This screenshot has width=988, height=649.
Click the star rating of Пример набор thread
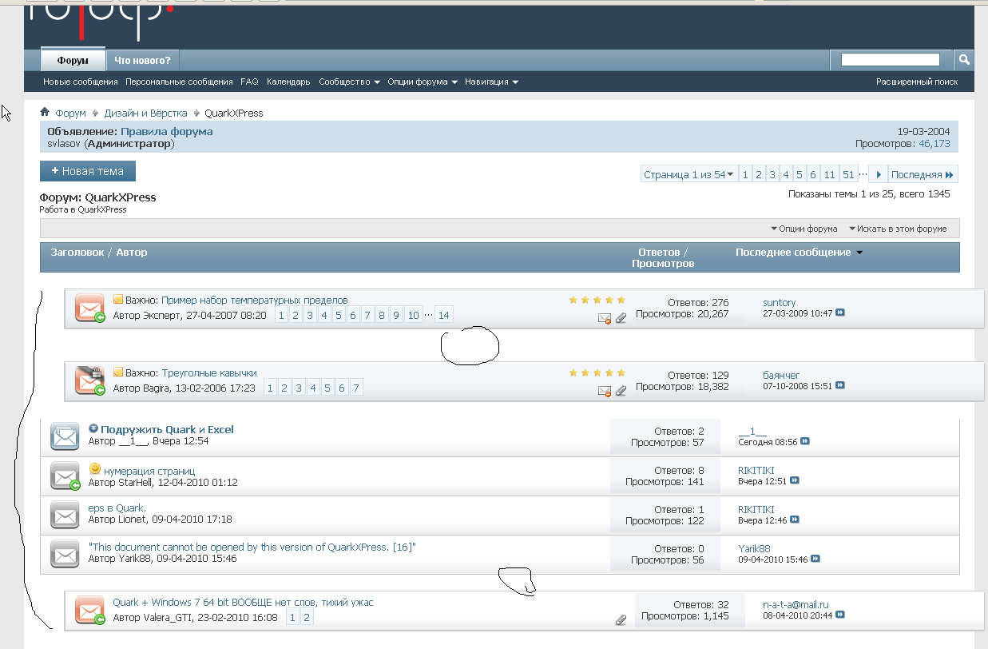(x=597, y=301)
